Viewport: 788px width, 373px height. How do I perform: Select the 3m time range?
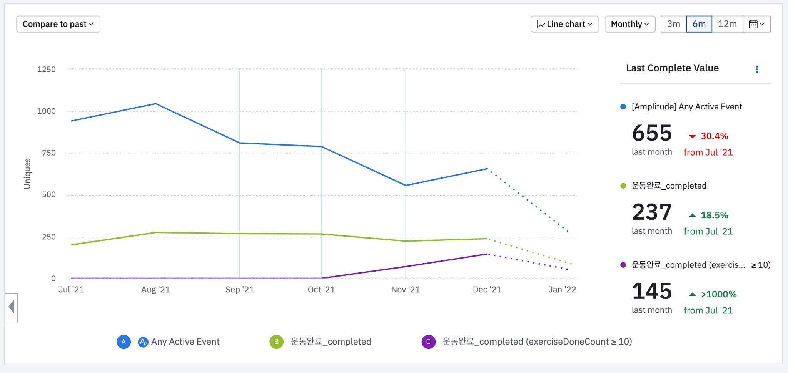pos(673,24)
